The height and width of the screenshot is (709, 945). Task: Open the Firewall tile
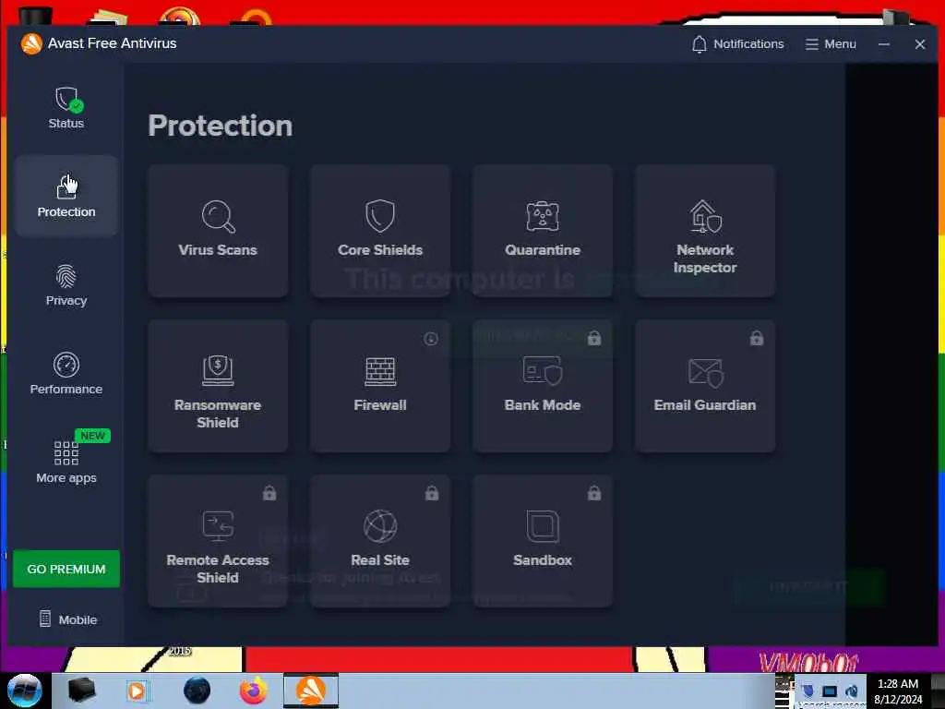tap(380, 386)
